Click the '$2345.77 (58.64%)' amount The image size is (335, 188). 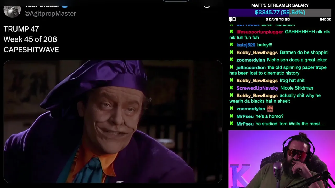tap(280, 13)
